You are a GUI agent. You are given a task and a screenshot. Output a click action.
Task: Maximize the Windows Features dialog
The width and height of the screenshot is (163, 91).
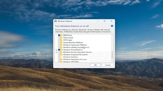pyautogui.click(x=105, y=21)
